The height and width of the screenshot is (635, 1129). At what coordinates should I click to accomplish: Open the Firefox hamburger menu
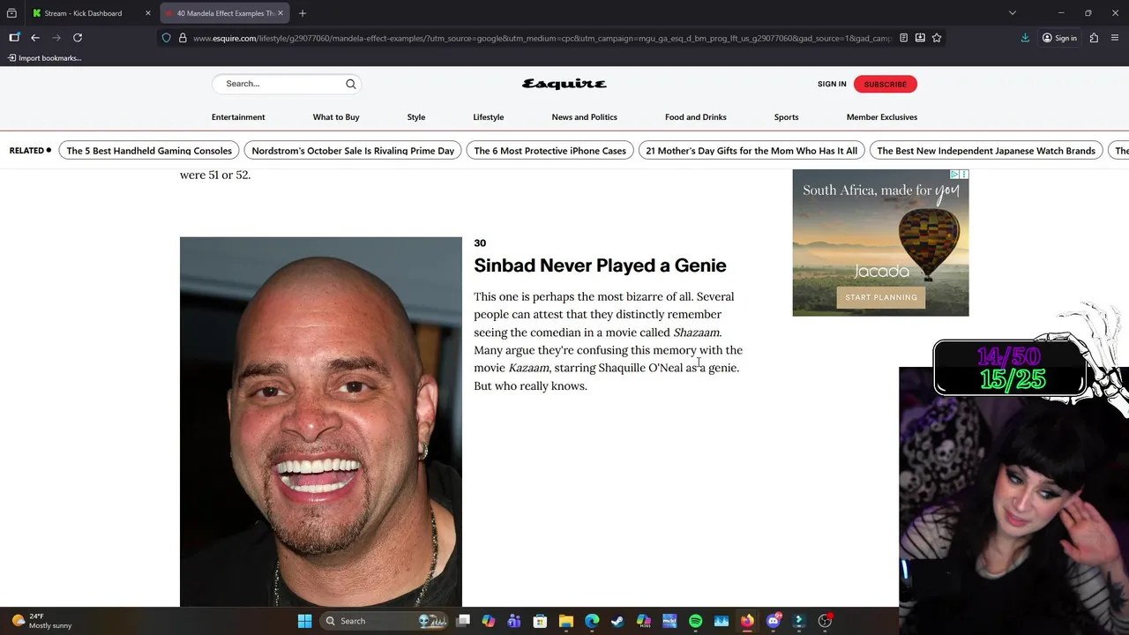click(x=1115, y=38)
